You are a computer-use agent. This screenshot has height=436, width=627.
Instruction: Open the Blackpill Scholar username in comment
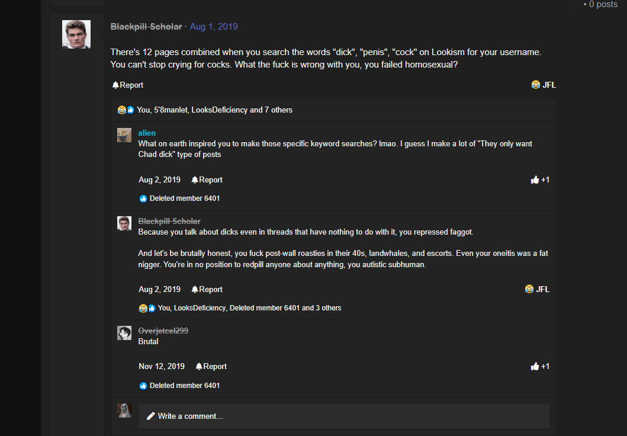tap(169, 221)
